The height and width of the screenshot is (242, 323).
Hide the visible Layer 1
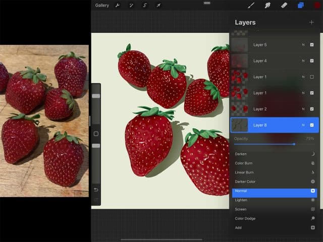point(312,93)
